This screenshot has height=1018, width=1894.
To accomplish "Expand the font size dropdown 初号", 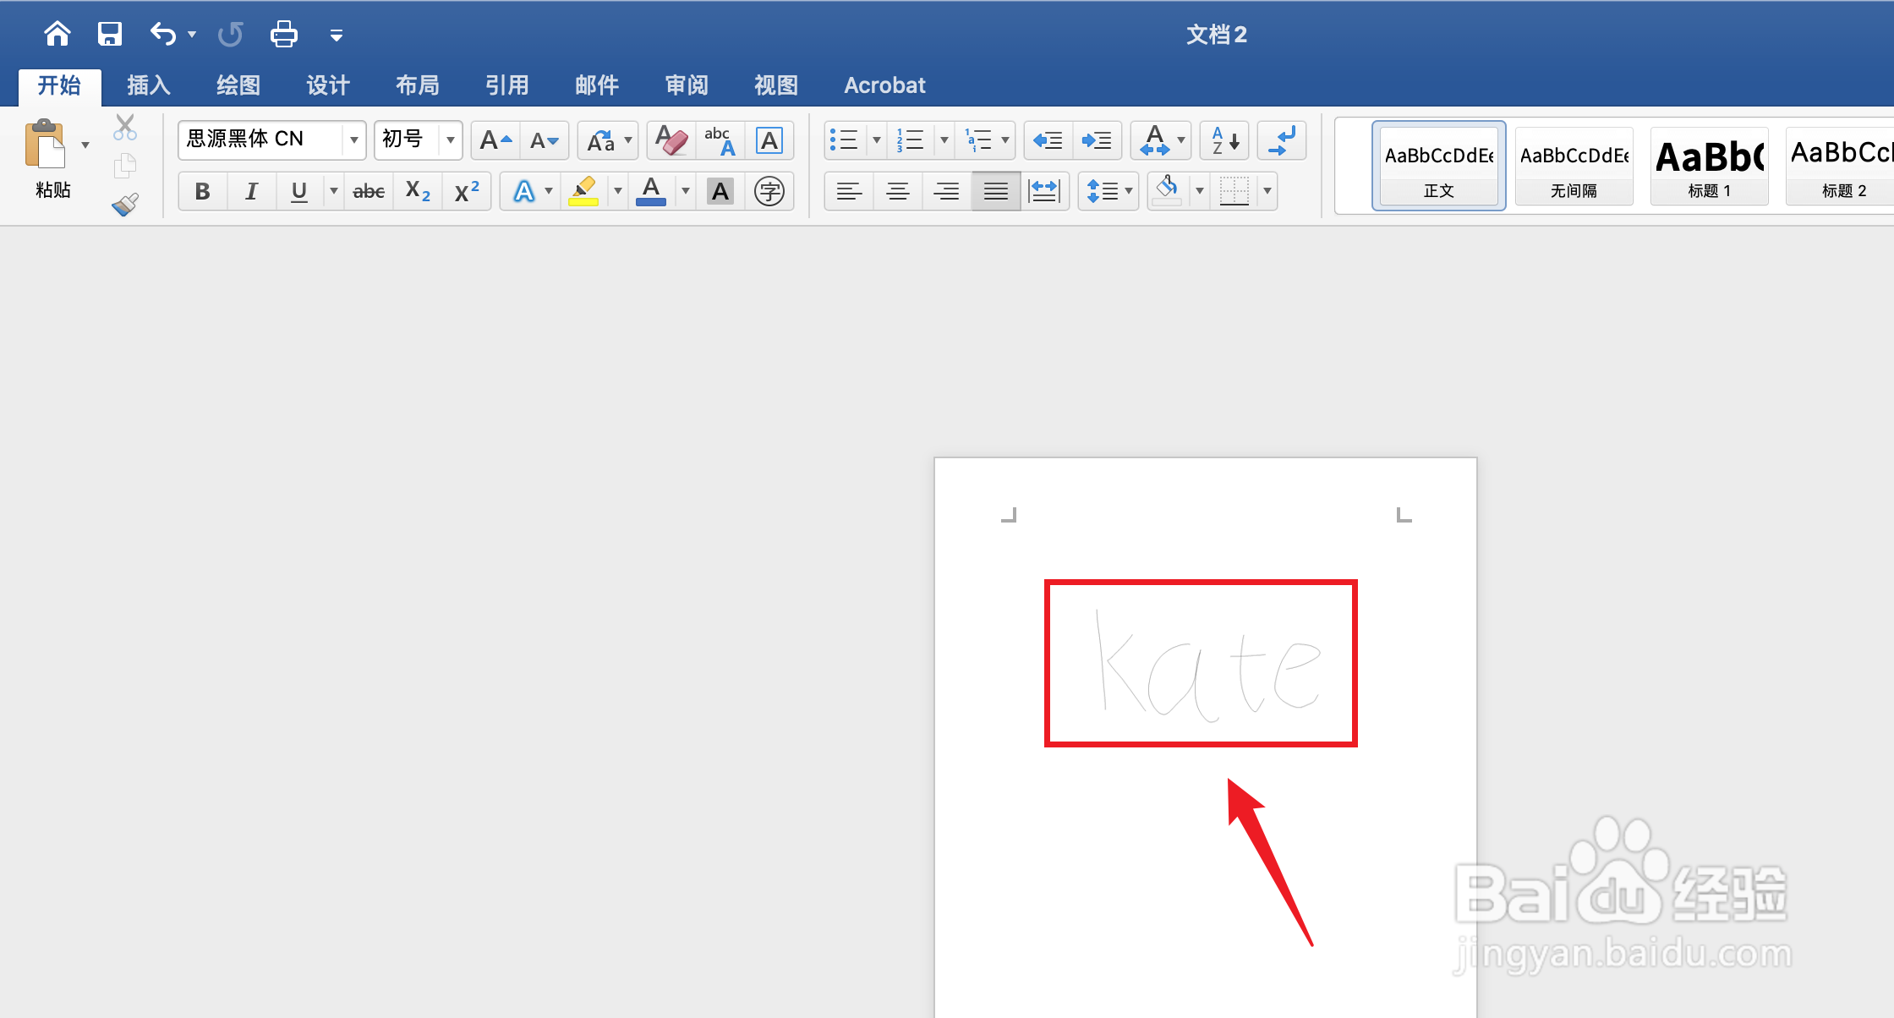I will tap(451, 140).
